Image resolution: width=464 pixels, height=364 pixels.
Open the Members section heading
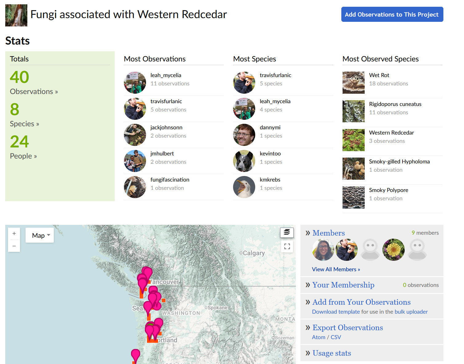pos(328,233)
